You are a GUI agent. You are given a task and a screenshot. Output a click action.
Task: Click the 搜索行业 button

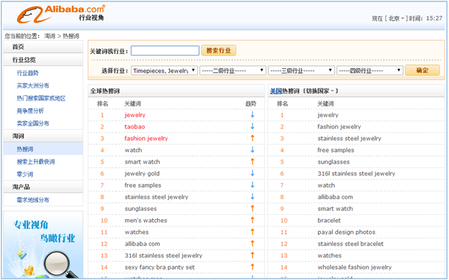coord(218,51)
